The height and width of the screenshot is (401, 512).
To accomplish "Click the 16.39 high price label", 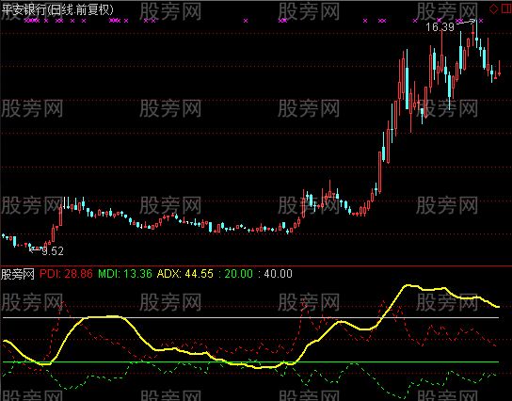I will point(440,27).
